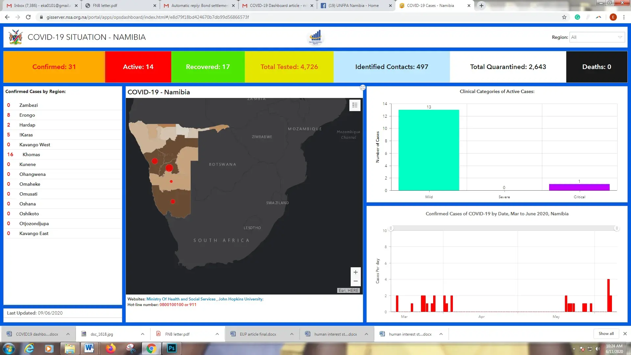Open Chrome three-dot menu
631x355 pixels.
(624, 17)
